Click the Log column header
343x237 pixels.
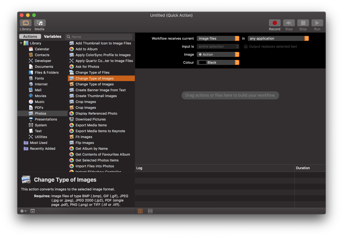pos(215,168)
